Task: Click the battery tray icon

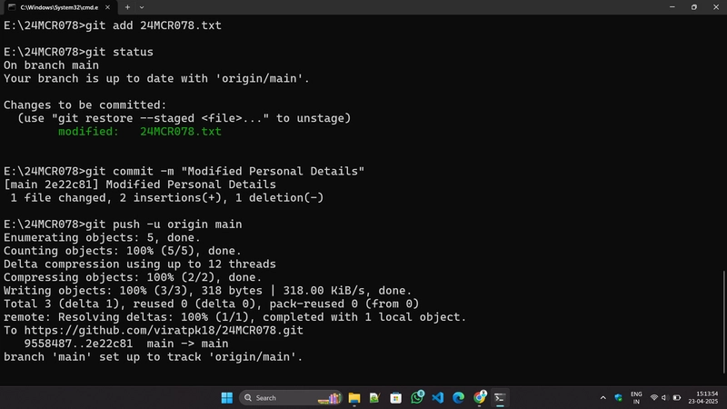Action: (x=676, y=398)
